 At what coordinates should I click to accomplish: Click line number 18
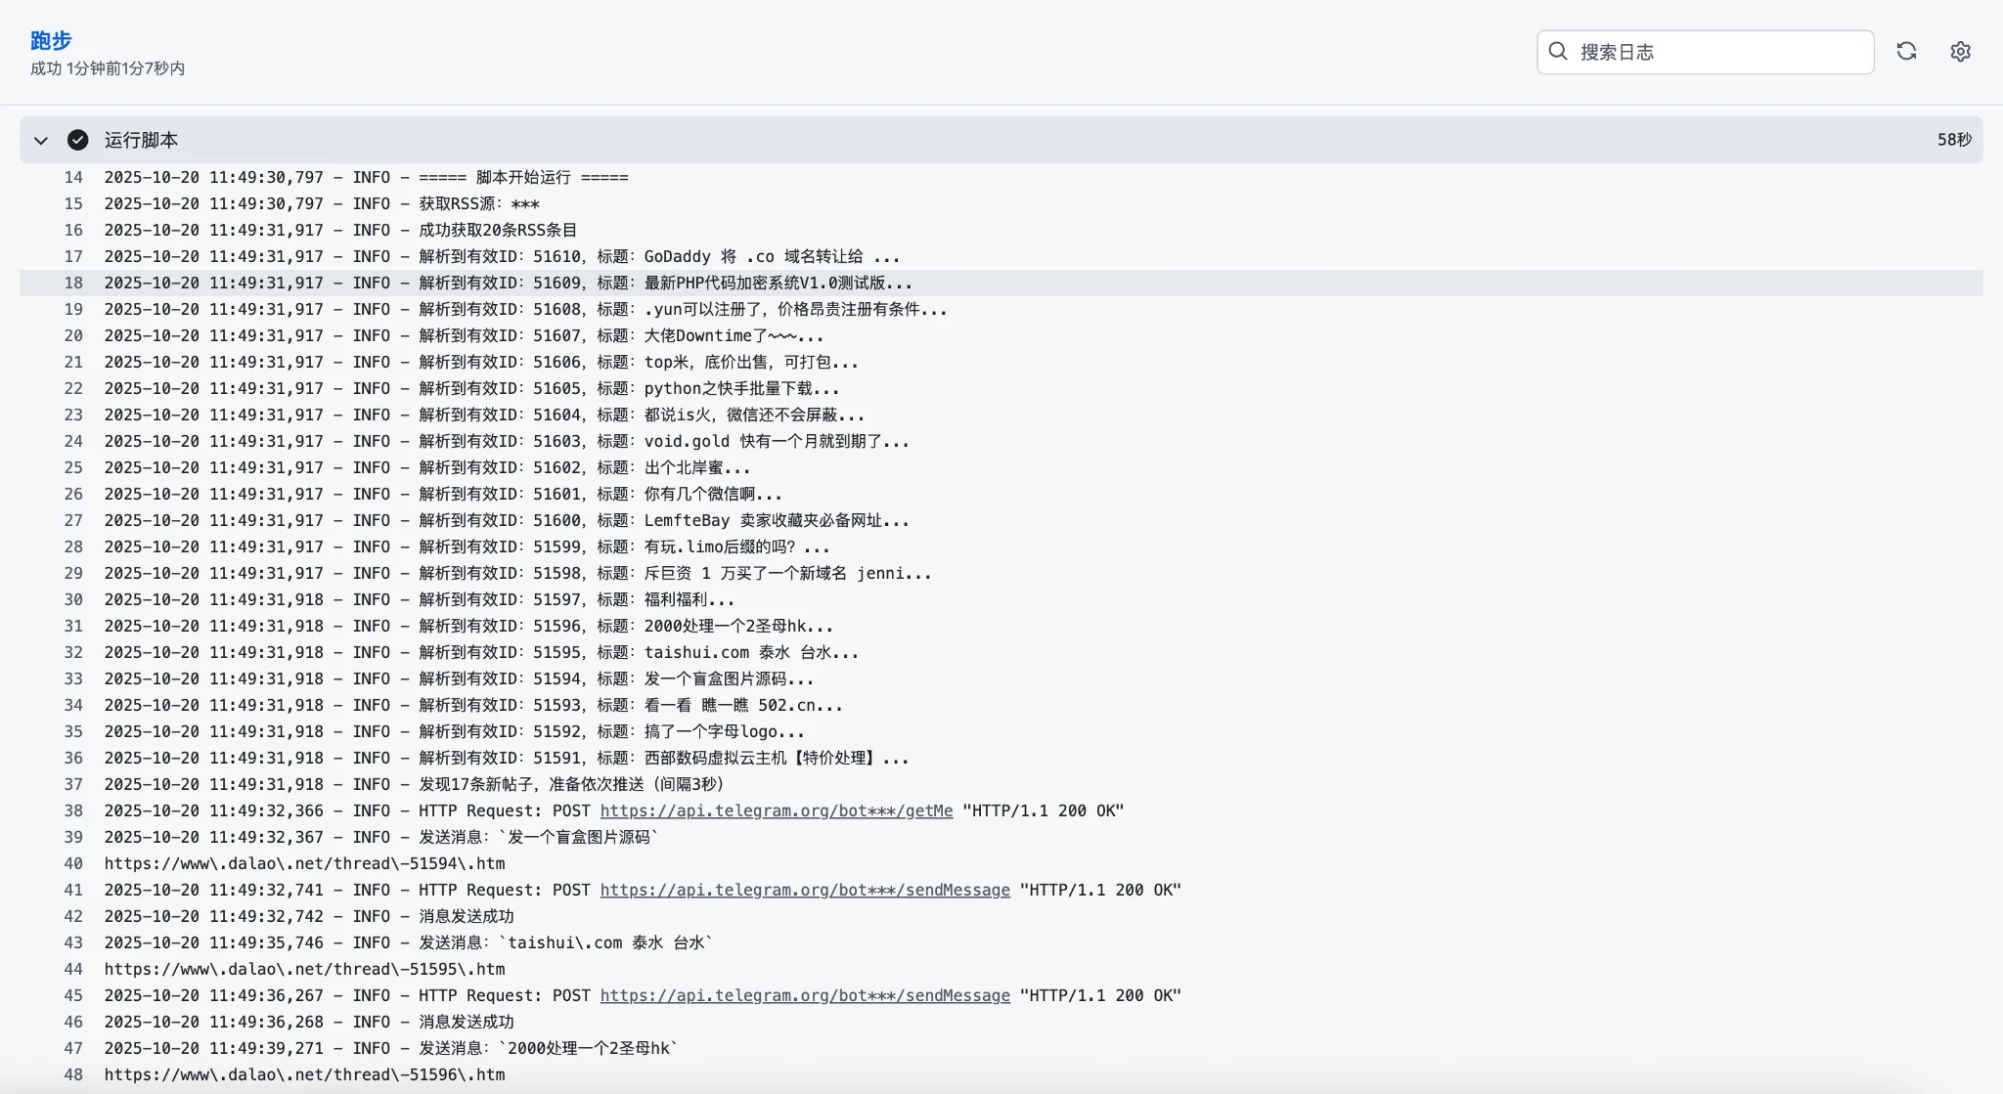click(73, 283)
